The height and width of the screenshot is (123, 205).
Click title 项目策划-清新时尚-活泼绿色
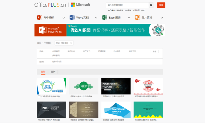click(146, 120)
